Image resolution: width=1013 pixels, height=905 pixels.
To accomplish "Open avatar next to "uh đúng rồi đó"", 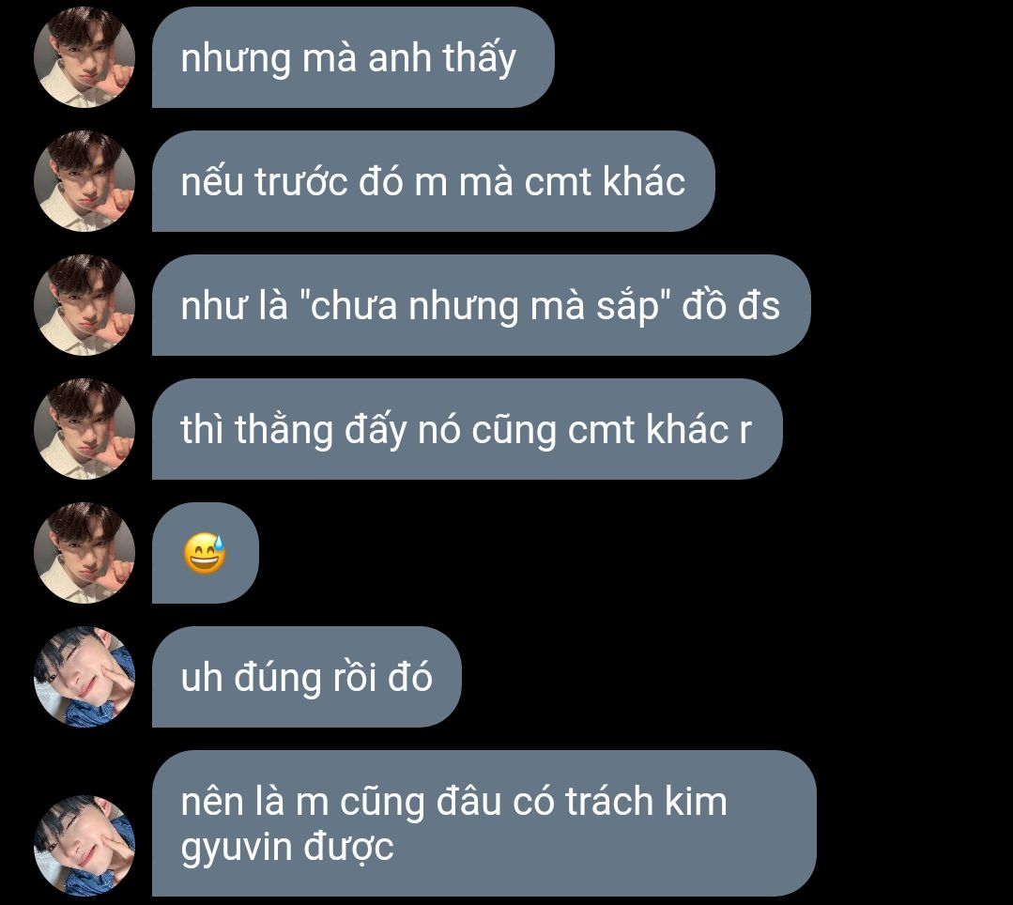I will click(84, 677).
